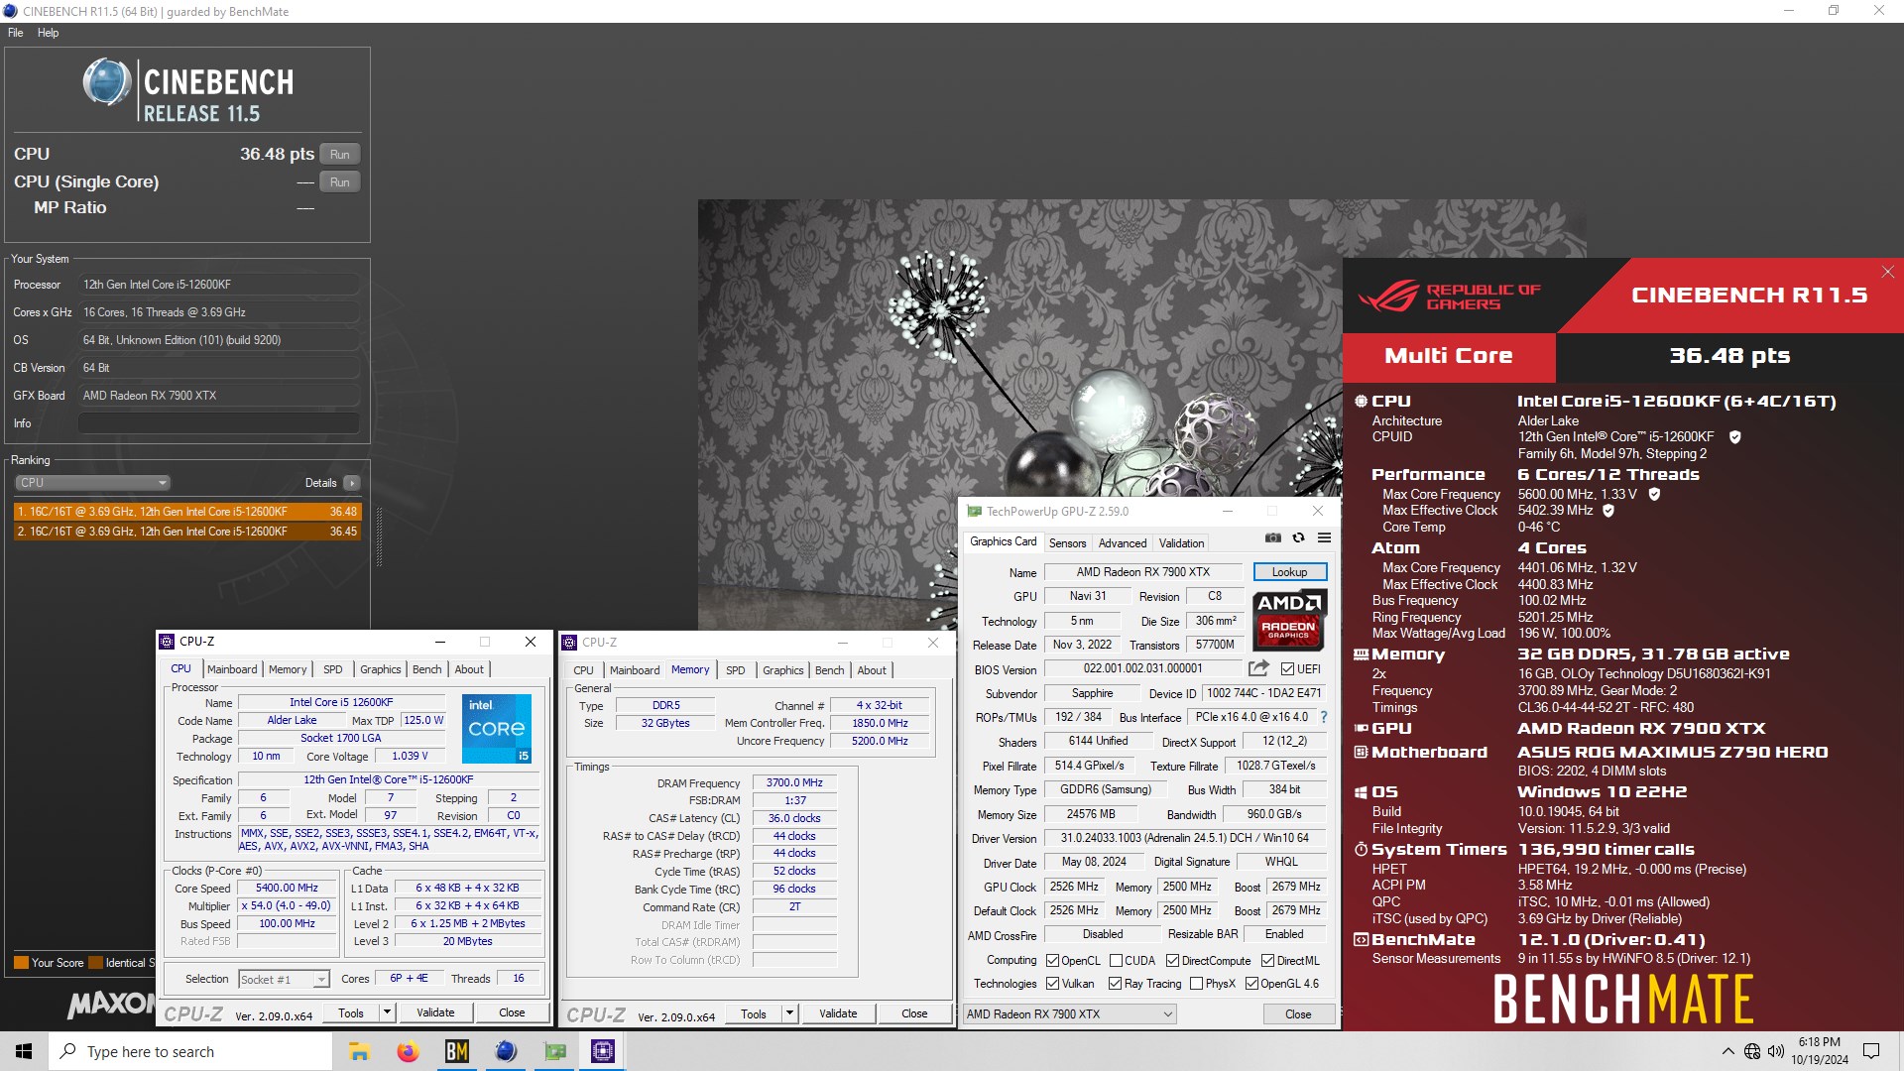Show hidden system tray icons
1904x1071 pixels.
coord(1728,1052)
